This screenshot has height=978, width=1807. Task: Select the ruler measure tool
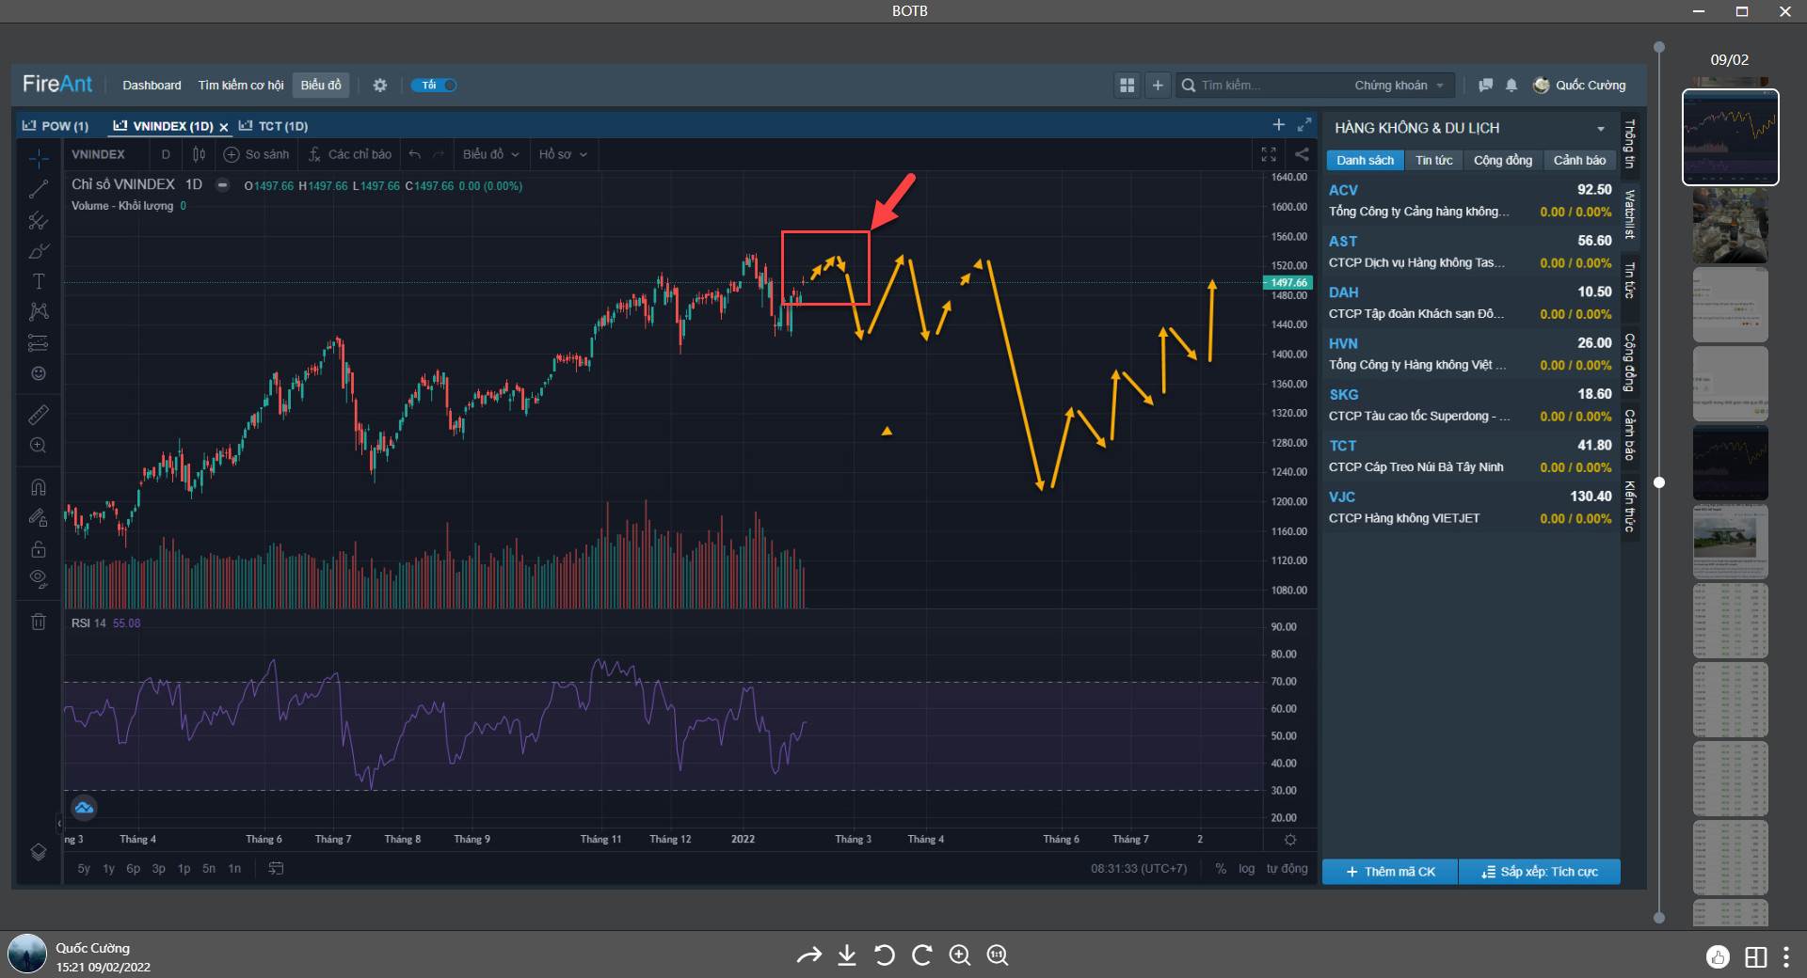[x=38, y=415]
